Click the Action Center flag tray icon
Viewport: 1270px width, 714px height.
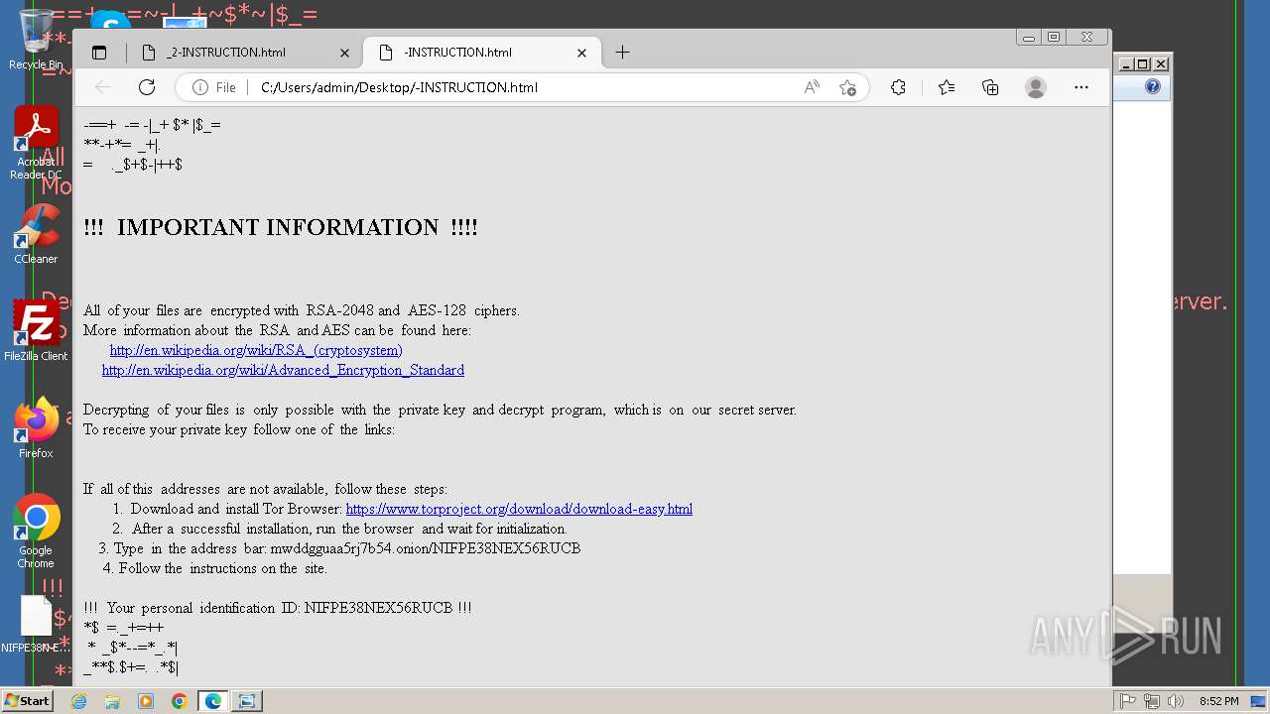pyautogui.click(x=1128, y=701)
